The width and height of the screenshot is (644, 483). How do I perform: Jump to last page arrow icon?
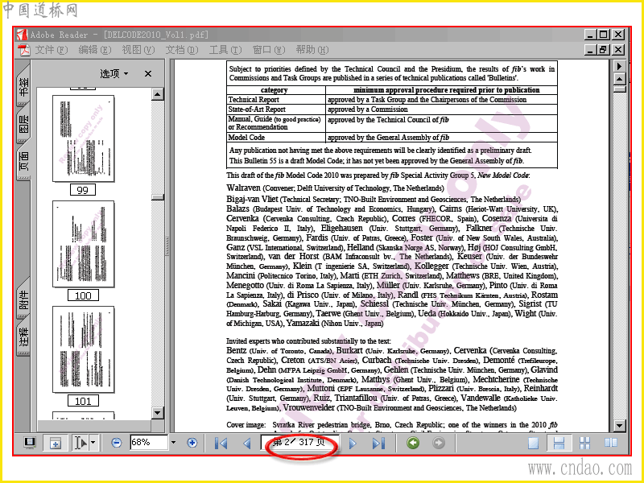tap(378, 444)
